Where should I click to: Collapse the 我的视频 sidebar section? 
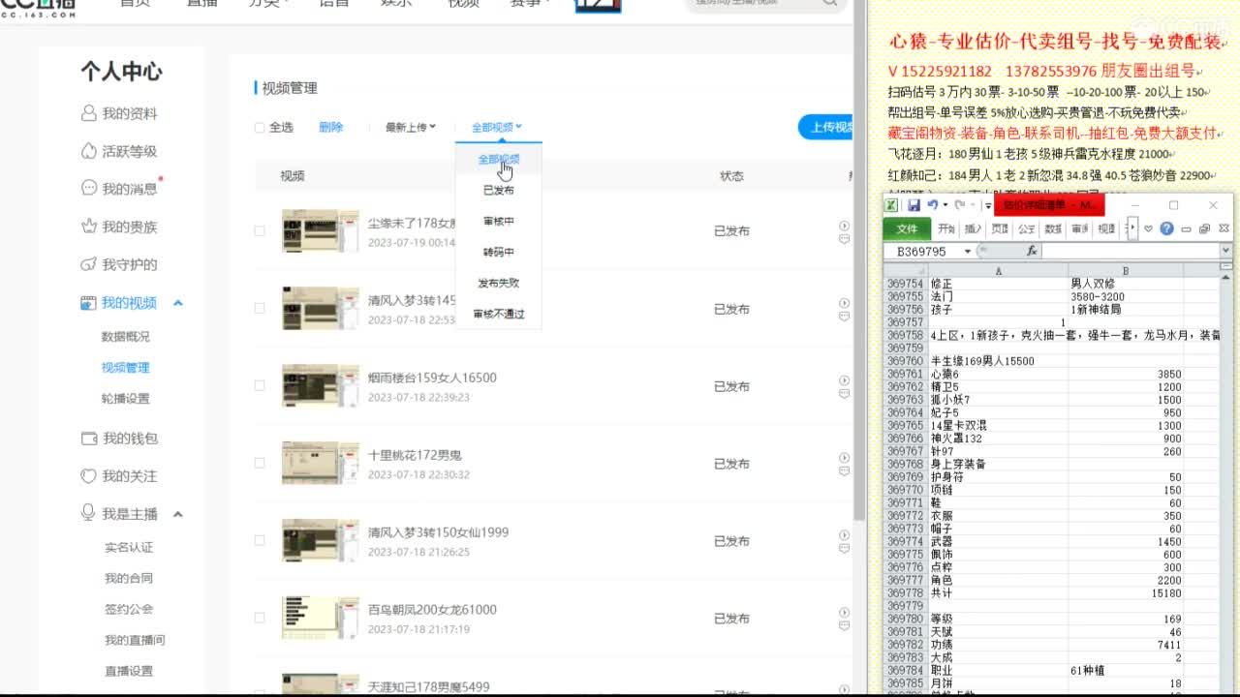[177, 302]
